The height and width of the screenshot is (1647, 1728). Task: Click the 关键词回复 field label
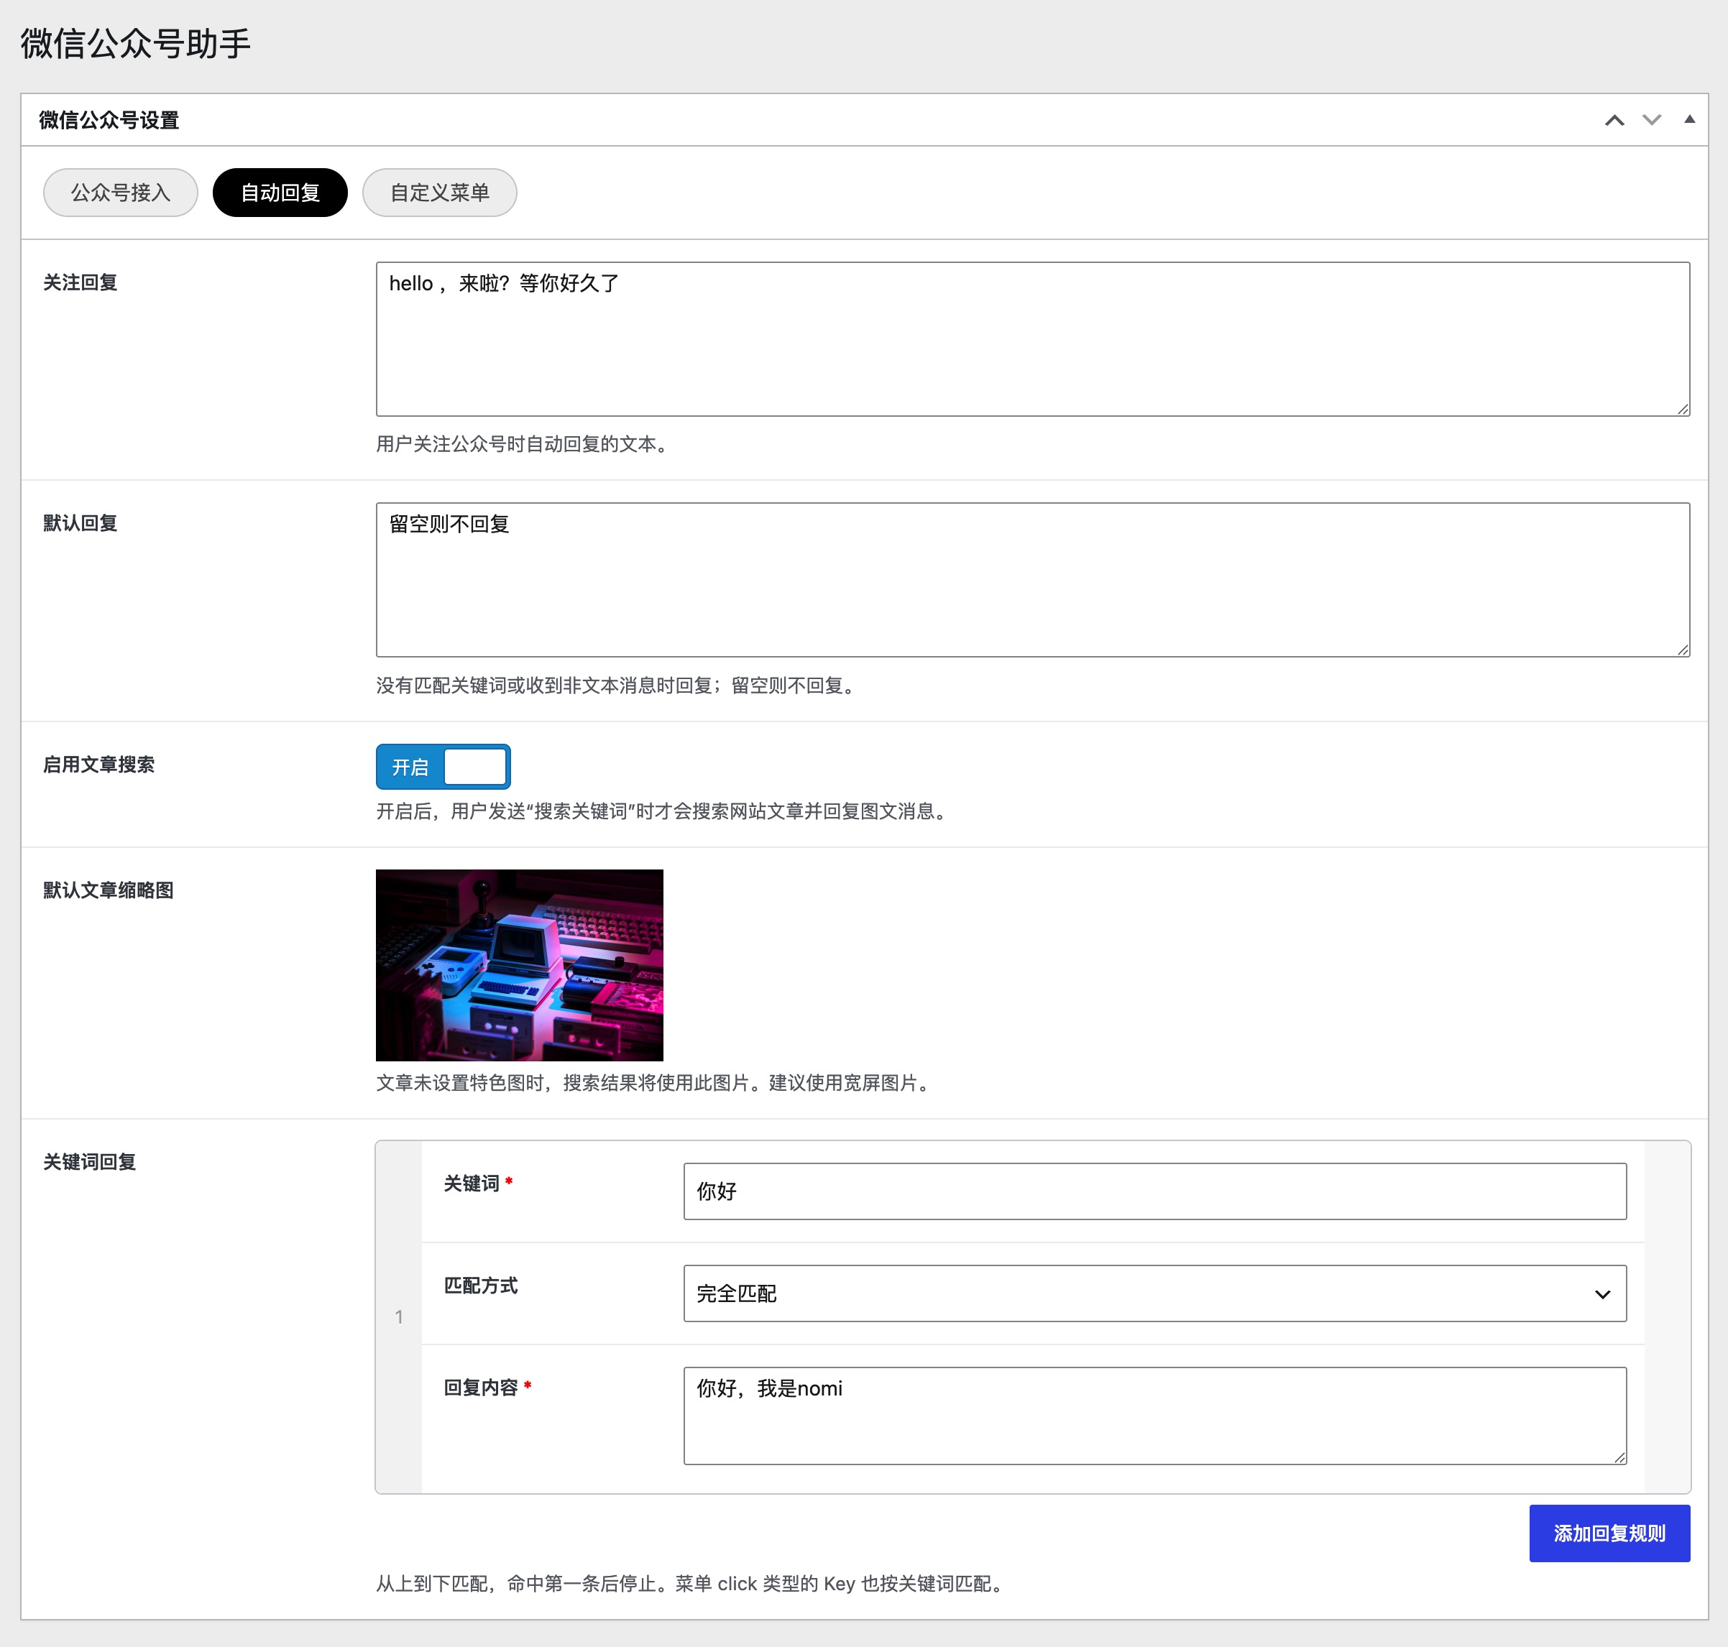[x=90, y=1161]
